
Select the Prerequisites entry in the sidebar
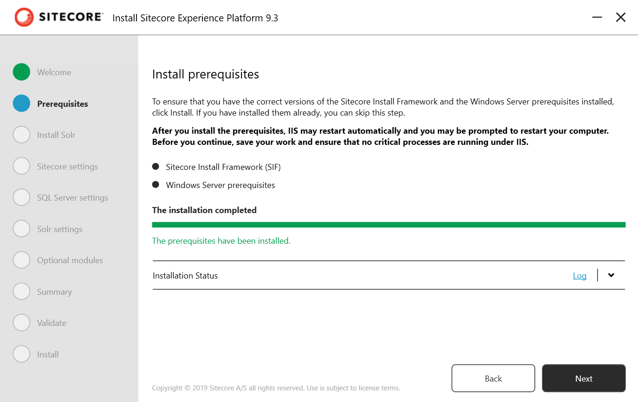point(62,104)
